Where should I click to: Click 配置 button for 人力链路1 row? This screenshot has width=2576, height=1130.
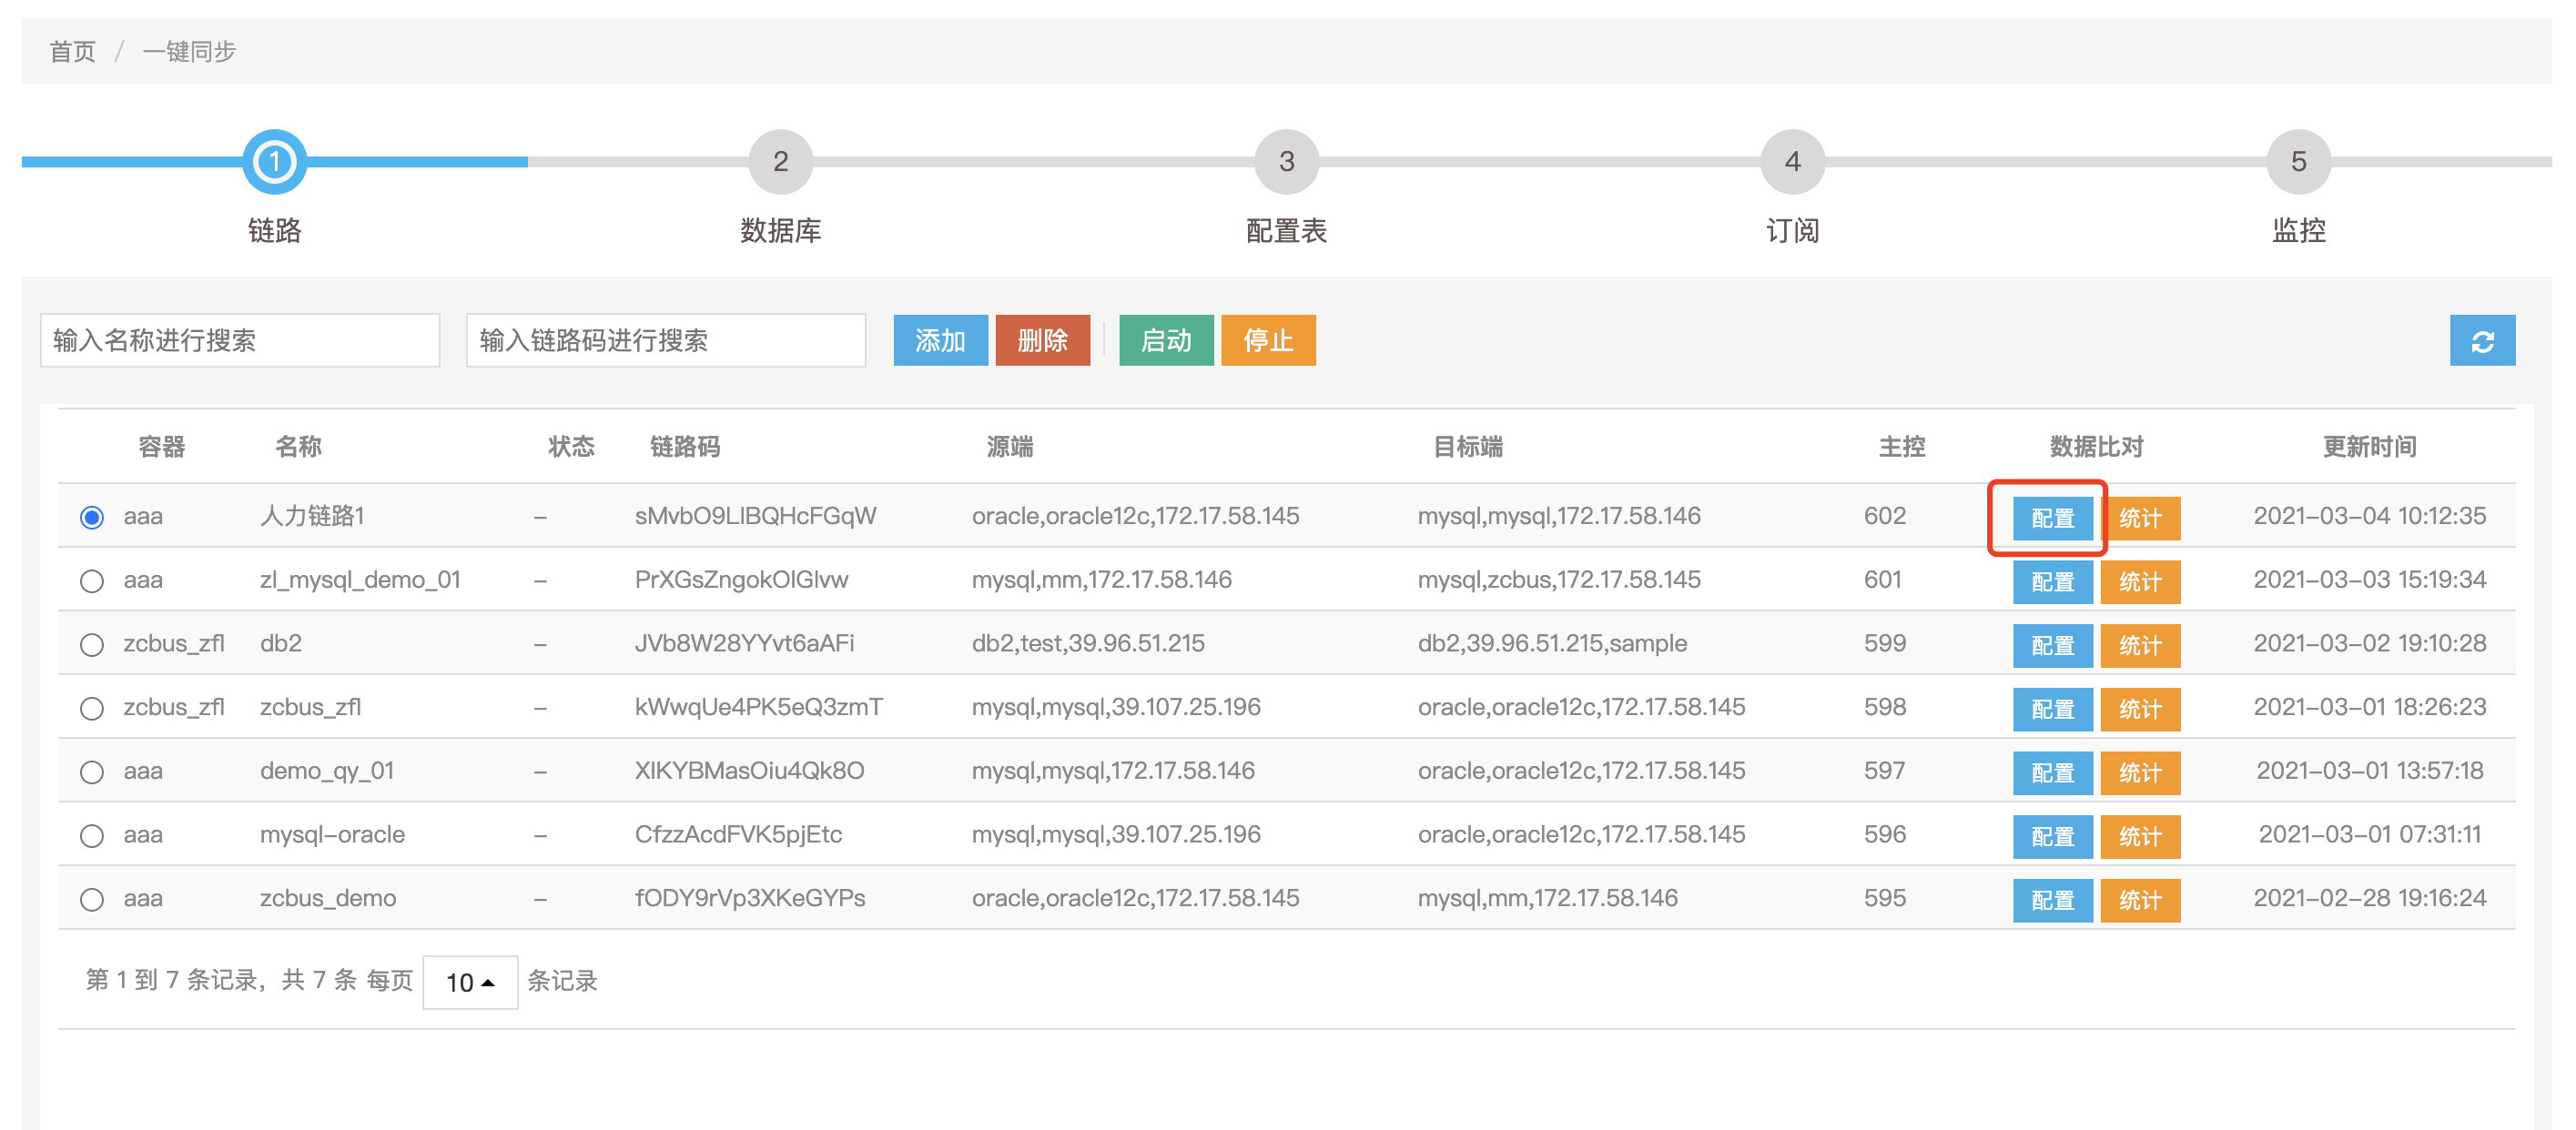click(x=2051, y=519)
